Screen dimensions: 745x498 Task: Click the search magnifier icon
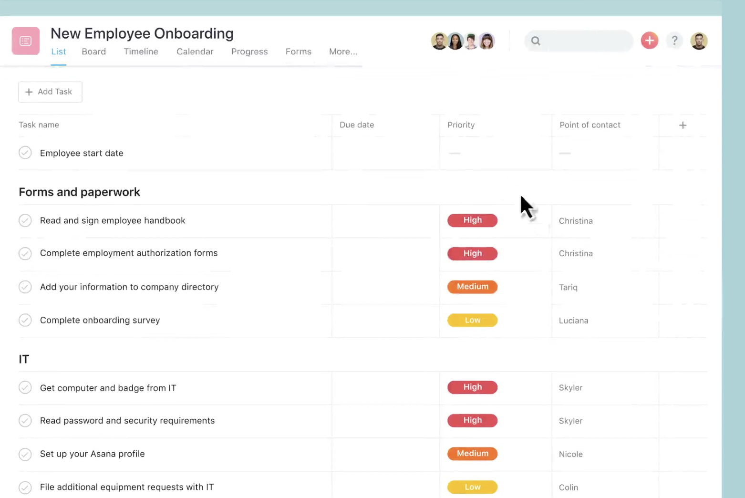point(536,41)
